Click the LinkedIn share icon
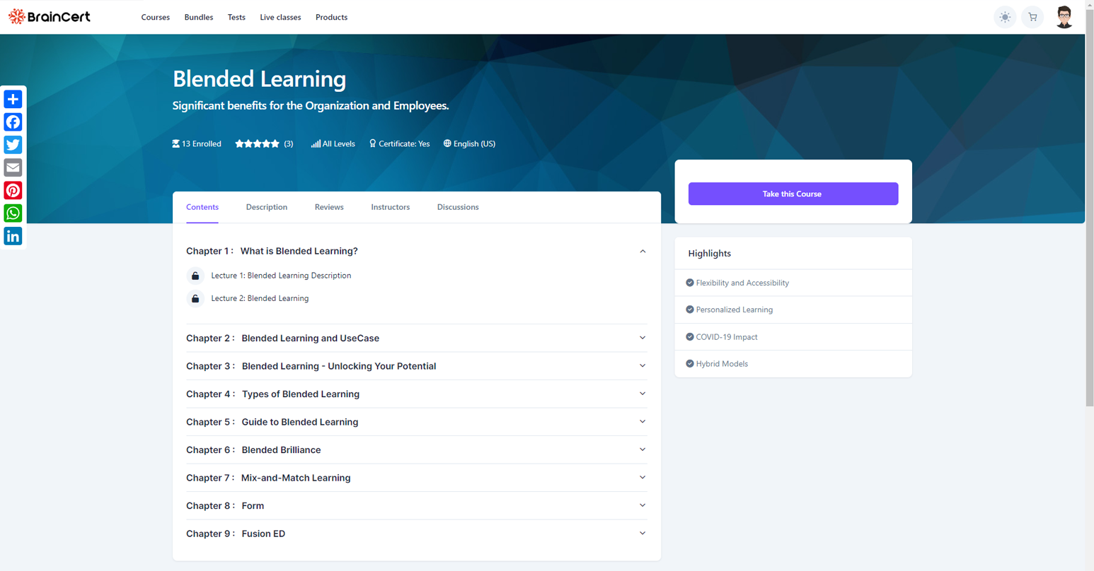Screen dimensions: 1094x571 [13, 235]
